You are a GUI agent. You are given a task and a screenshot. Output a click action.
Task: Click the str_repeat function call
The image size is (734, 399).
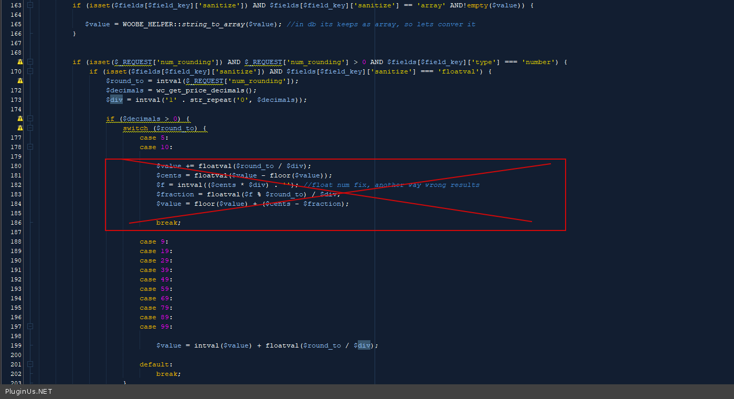(x=211, y=100)
